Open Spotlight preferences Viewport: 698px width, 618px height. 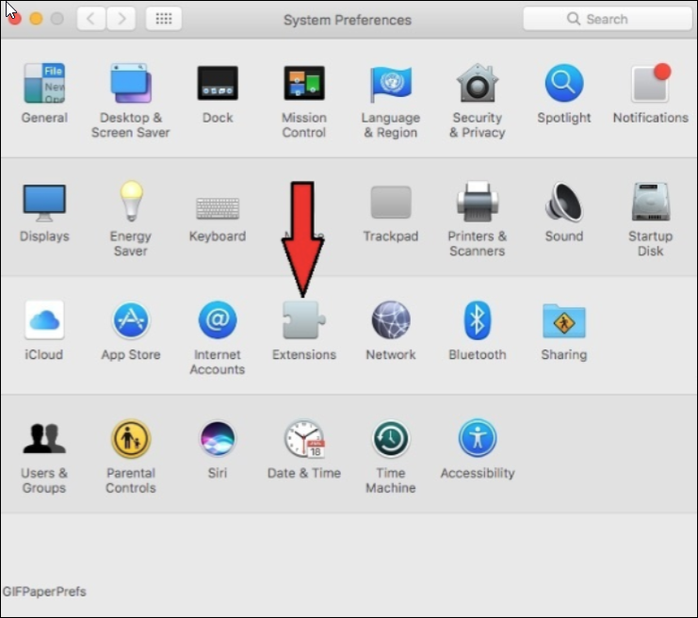(564, 83)
